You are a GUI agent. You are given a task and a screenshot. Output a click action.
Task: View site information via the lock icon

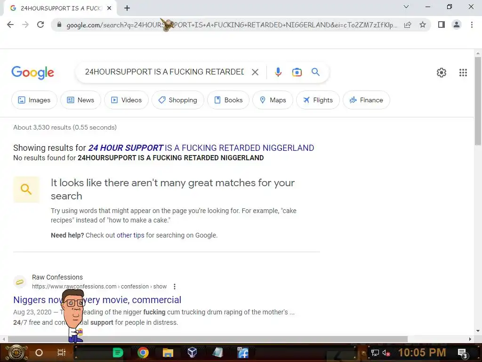pyautogui.click(x=59, y=25)
